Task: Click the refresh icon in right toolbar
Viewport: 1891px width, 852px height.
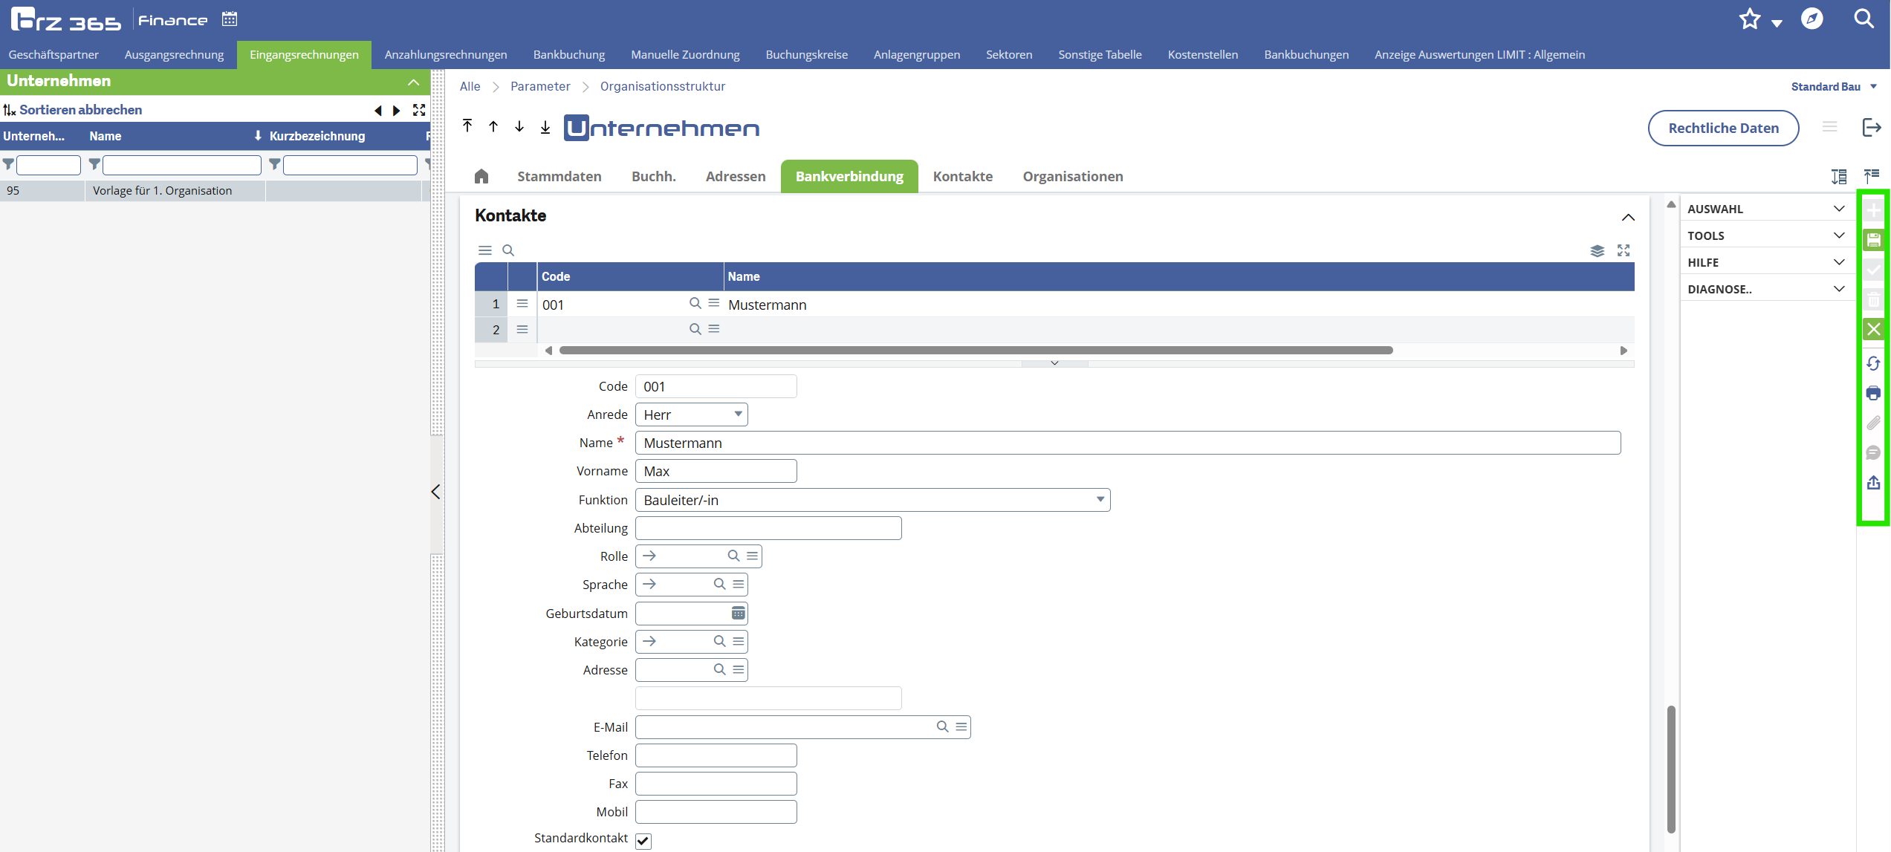Action: [x=1873, y=363]
